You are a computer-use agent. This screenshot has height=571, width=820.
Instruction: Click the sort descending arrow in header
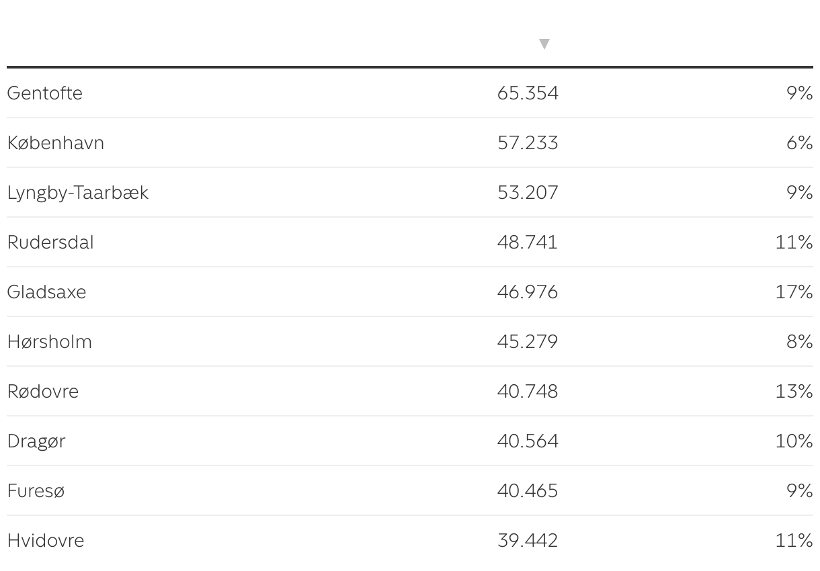click(544, 44)
